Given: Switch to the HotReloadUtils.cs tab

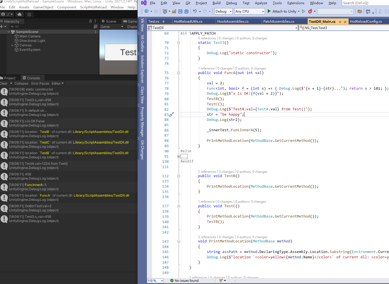Looking at the screenshot, I should coord(188,22).
